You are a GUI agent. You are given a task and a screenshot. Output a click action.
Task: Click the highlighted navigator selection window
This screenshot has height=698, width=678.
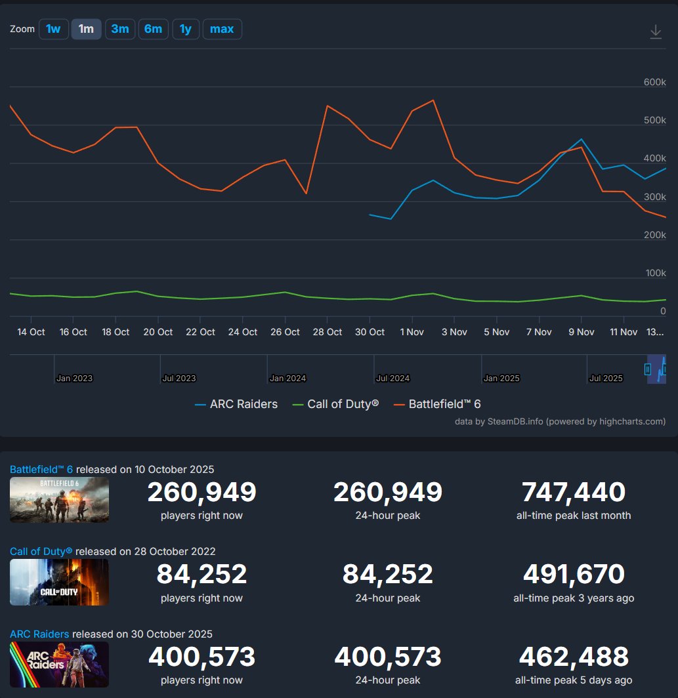(x=656, y=369)
